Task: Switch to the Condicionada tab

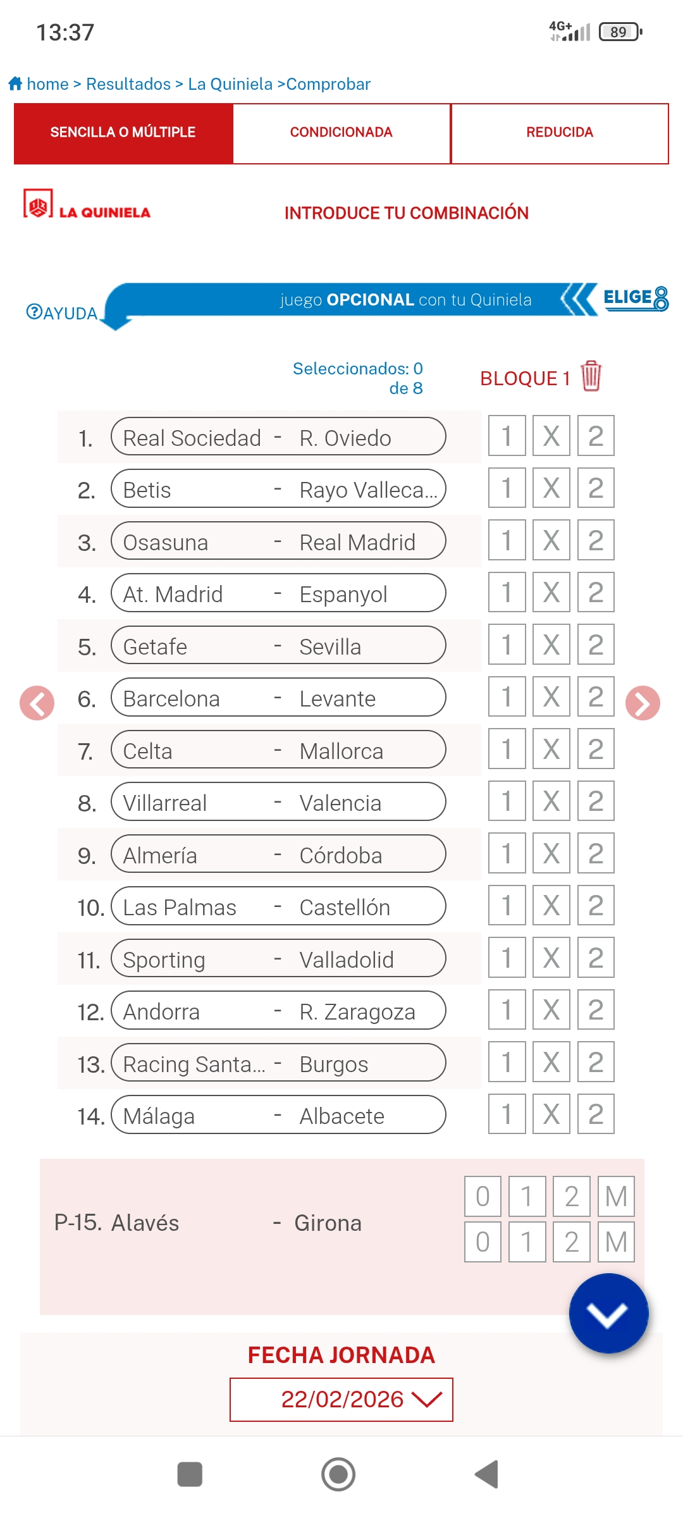Action: (x=341, y=132)
